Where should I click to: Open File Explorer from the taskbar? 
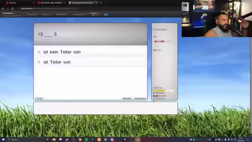coord(54,140)
